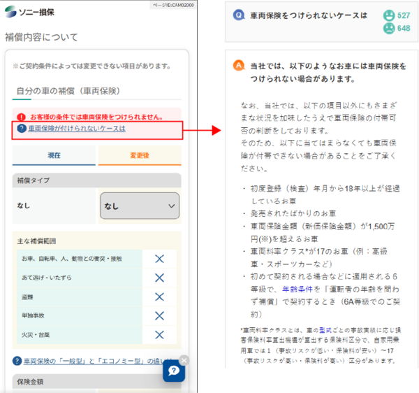Click the X mark in 盗難 row

159,296
